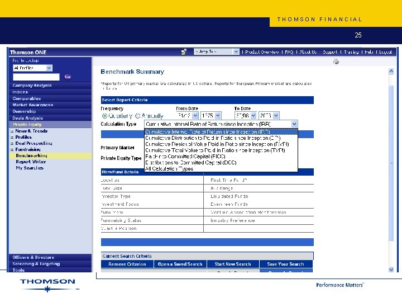Click the Logout link

(385, 52)
